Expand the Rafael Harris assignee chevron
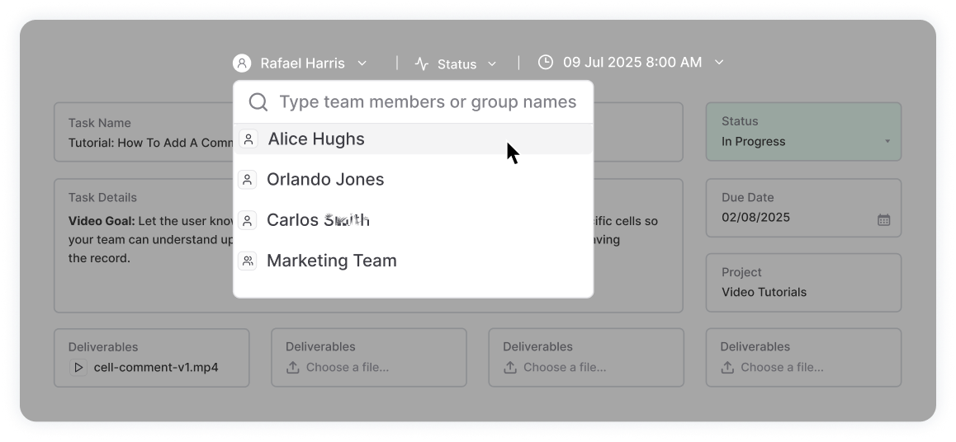This screenshot has height=442, width=956. coord(362,63)
